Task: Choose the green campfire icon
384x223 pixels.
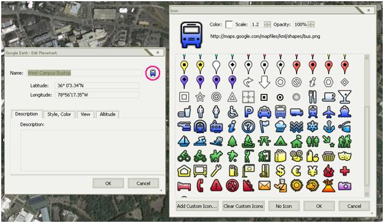Action: coord(248,142)
